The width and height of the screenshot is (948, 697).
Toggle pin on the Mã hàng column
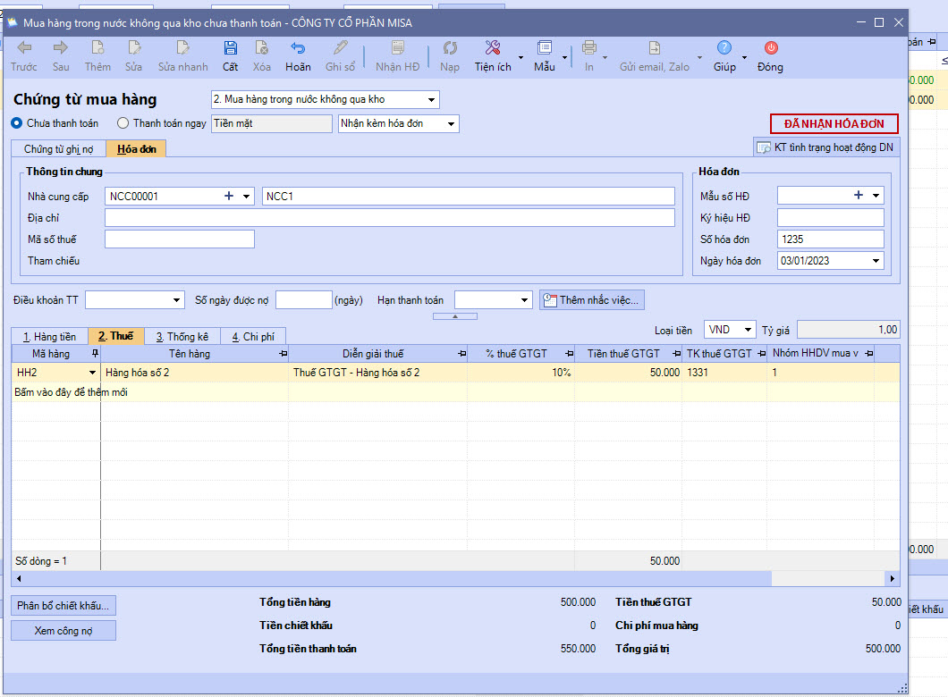click(95, 355)
